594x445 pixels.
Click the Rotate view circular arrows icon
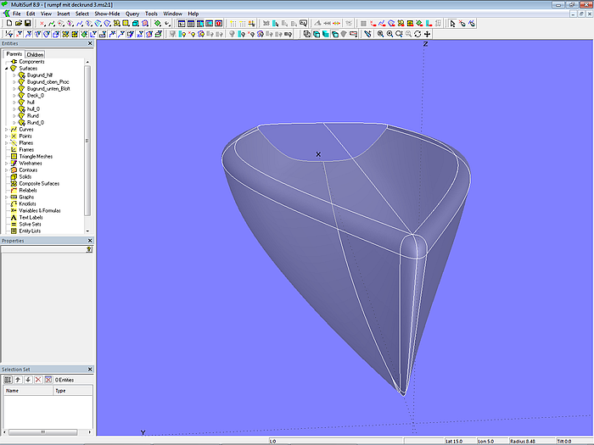click(x=417, y=34)
